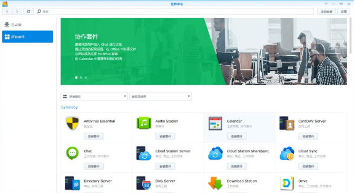Open the Cloud Sync package icon
This screenshot has width=354, height=193.
pos(287,154)
